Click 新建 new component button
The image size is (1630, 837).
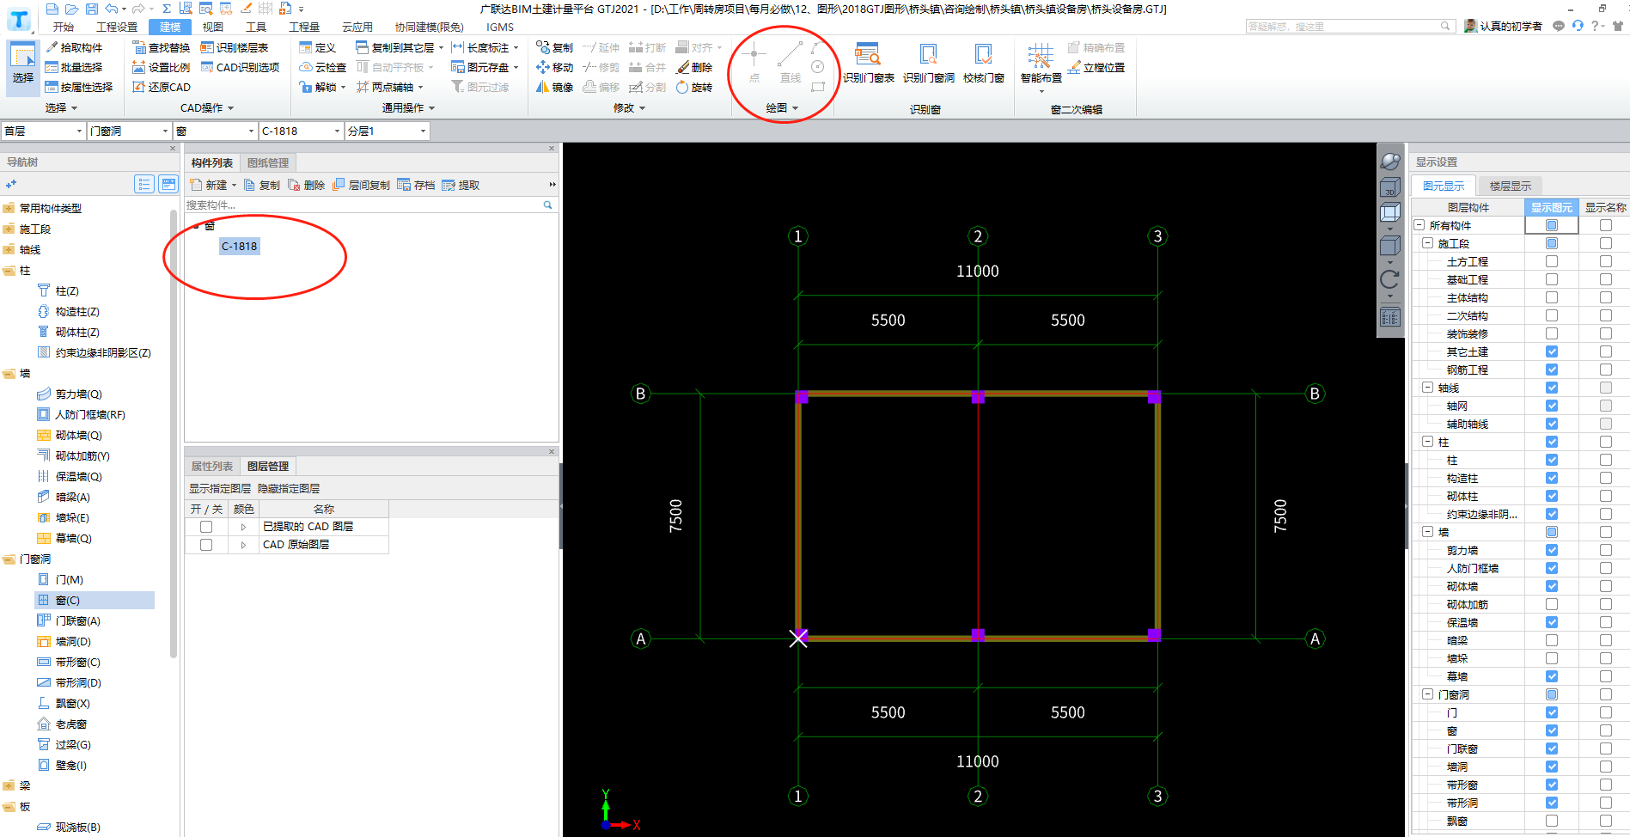point(210,185)
